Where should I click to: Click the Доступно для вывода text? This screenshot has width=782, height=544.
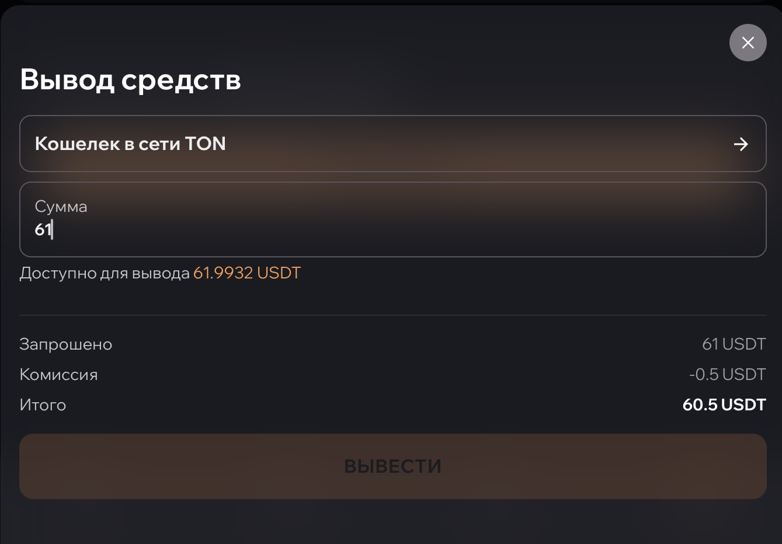pyautogui.click(x=105, y=273)
